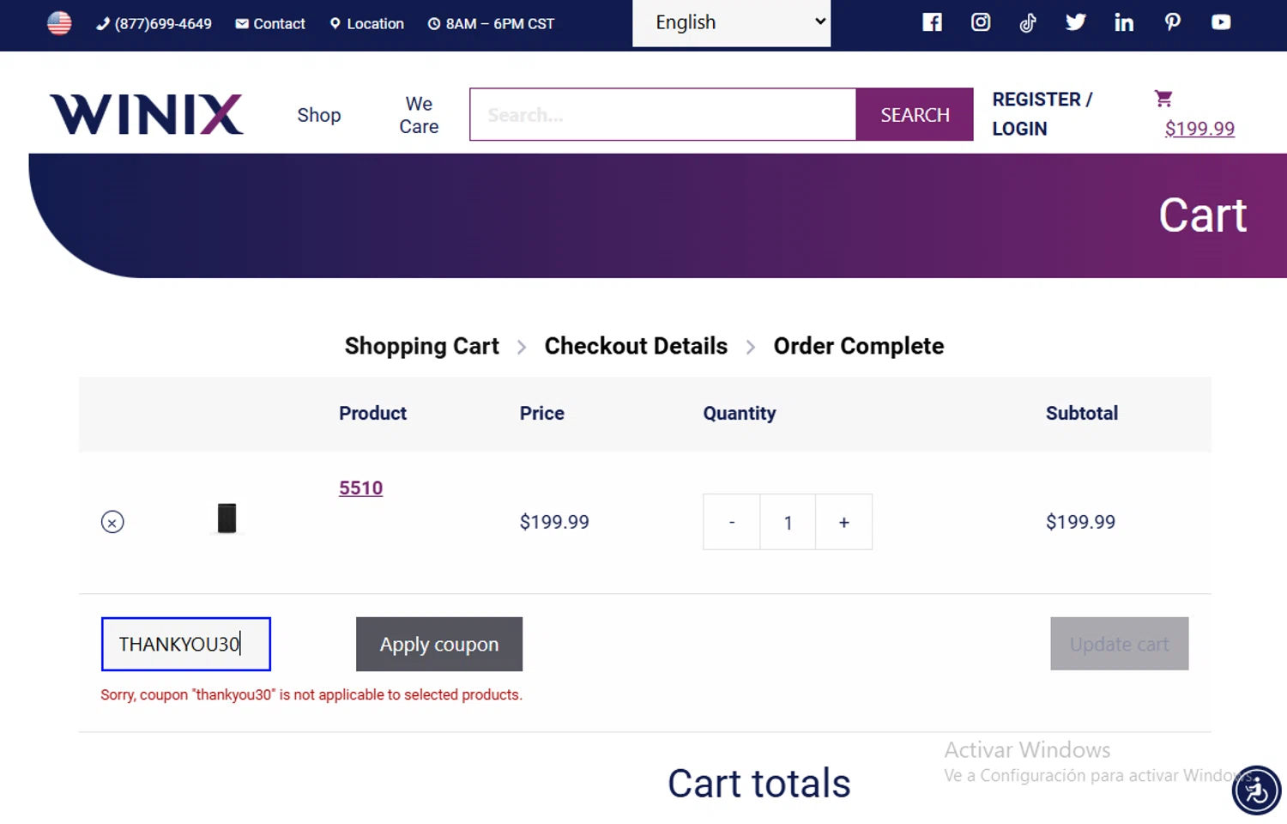Click the coupon not applicable error message

(311, 694)
